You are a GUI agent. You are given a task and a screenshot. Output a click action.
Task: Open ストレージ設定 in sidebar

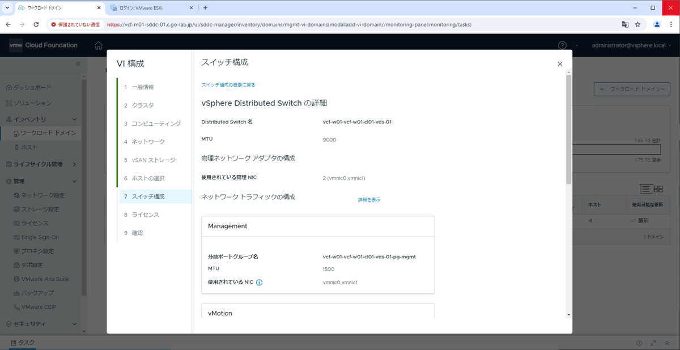point(36,208)
